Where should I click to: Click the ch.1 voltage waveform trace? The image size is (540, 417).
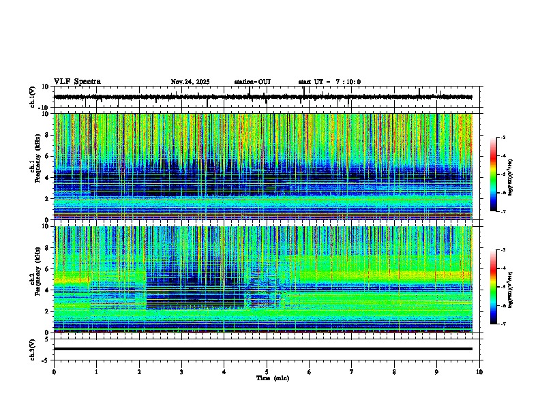263,97
